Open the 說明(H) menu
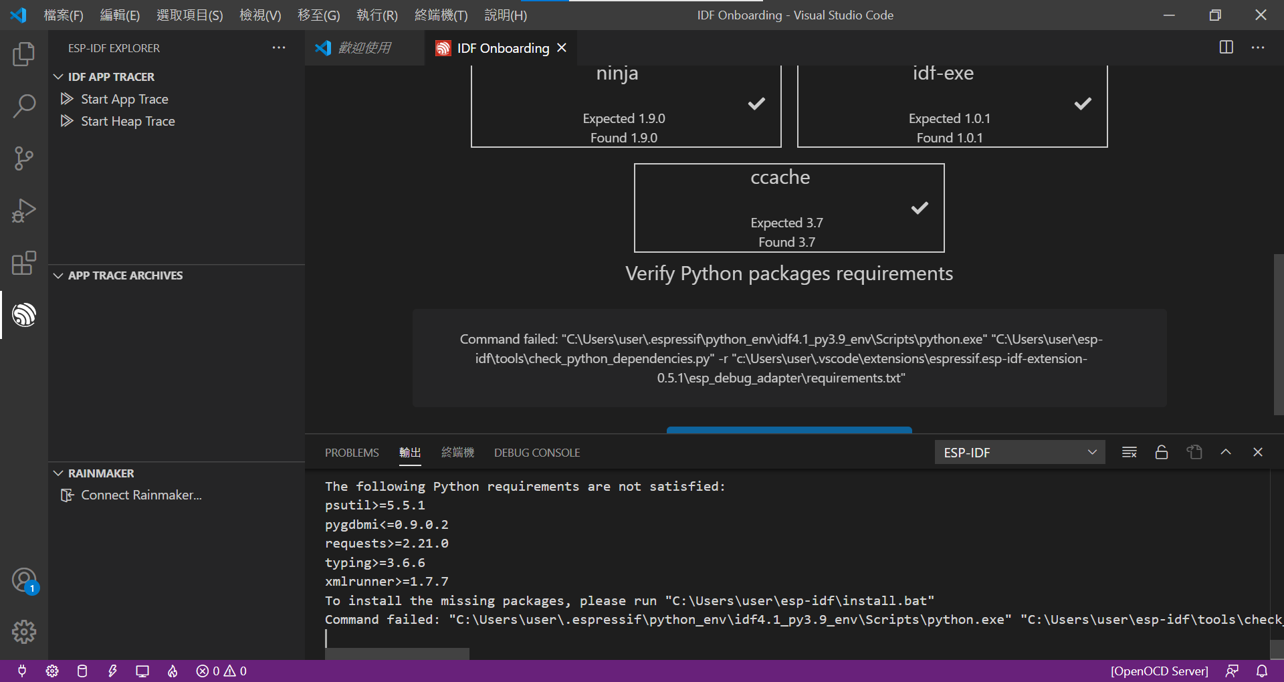Image resolution: width=1284 pixels, height=682 pixels. click(506, 15)
